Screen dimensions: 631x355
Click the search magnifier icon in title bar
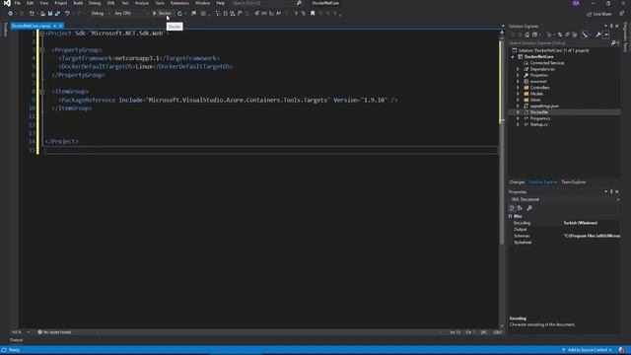pos(299,3)
